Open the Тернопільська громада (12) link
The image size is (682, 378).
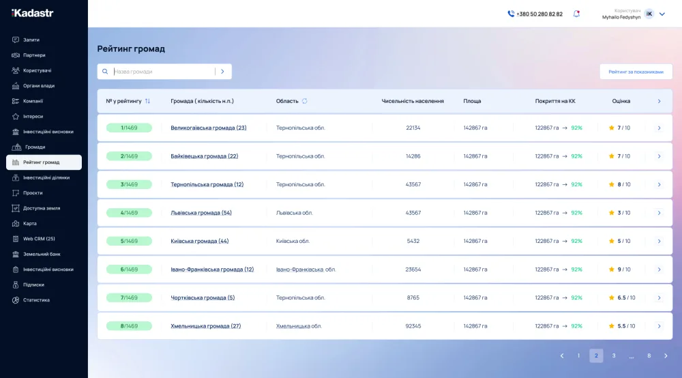(207, 184)
